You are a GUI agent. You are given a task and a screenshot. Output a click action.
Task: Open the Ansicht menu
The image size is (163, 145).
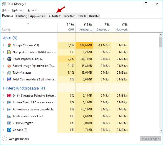32,10
